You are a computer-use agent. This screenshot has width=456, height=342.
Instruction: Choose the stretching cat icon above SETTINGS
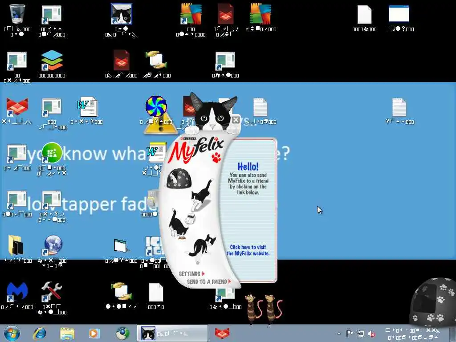tap(201, 246)
